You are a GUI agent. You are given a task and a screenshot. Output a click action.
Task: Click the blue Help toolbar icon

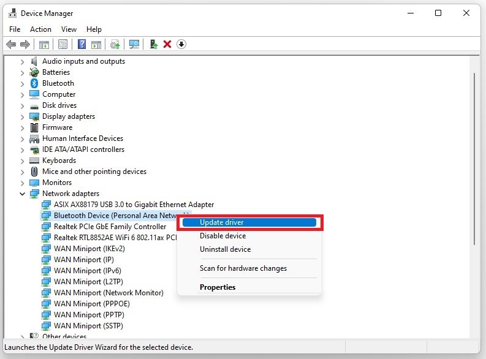tap(81, 44)
